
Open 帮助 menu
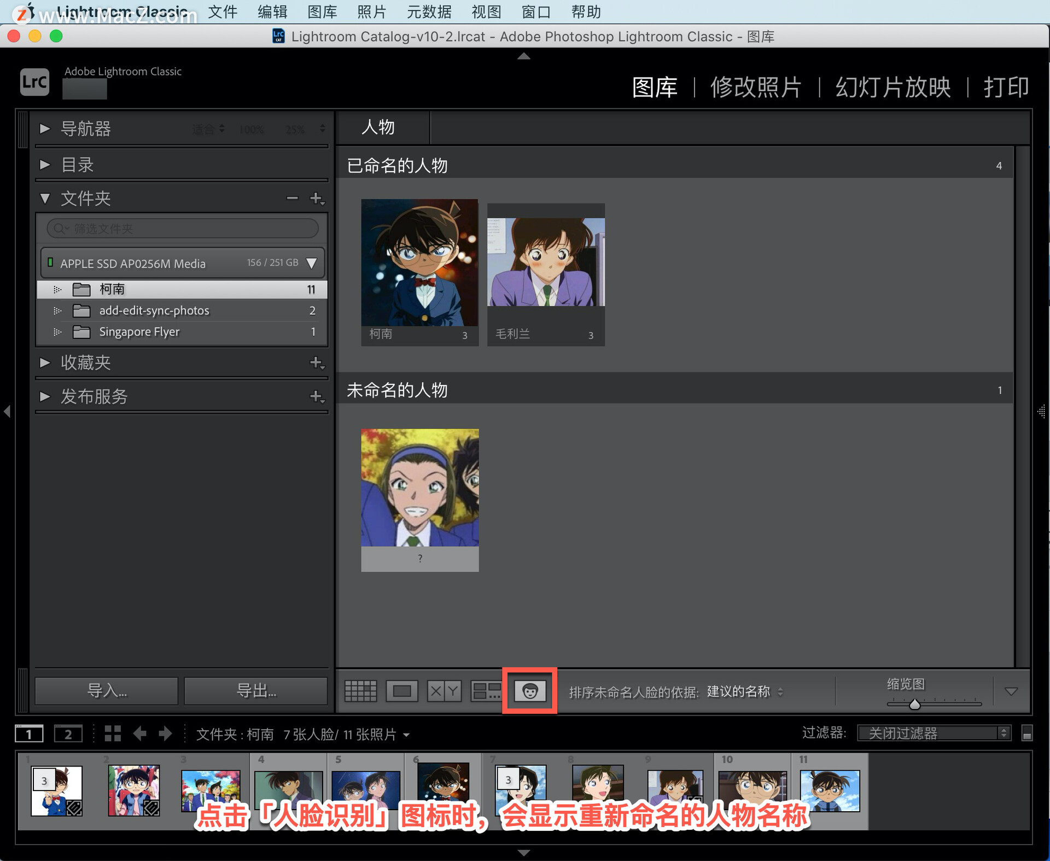coord(586,11)
